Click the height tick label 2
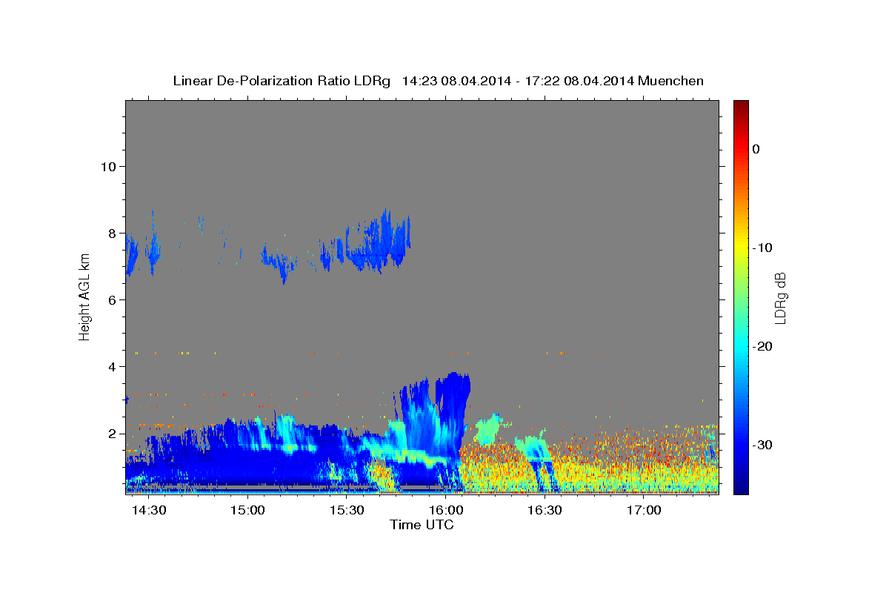This screenshot has width=889, height=593. (x=111, y=433)
